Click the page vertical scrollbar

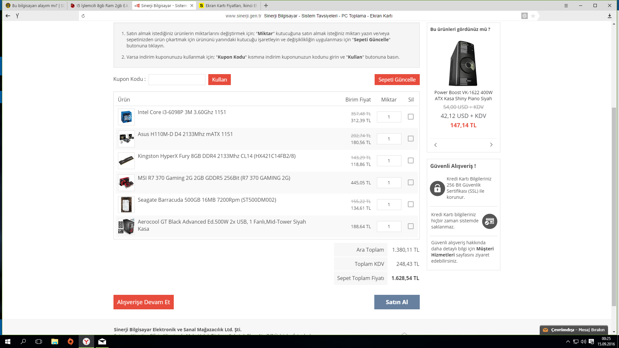click(x=614, y=206)
